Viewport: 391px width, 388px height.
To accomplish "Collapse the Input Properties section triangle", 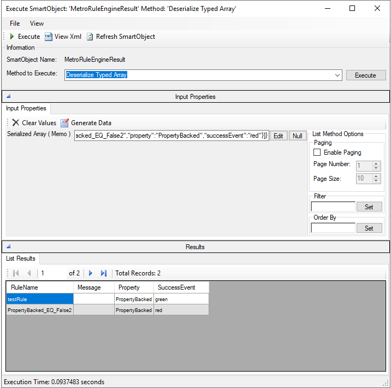I will pyautogui.click(x=9, y=96).
